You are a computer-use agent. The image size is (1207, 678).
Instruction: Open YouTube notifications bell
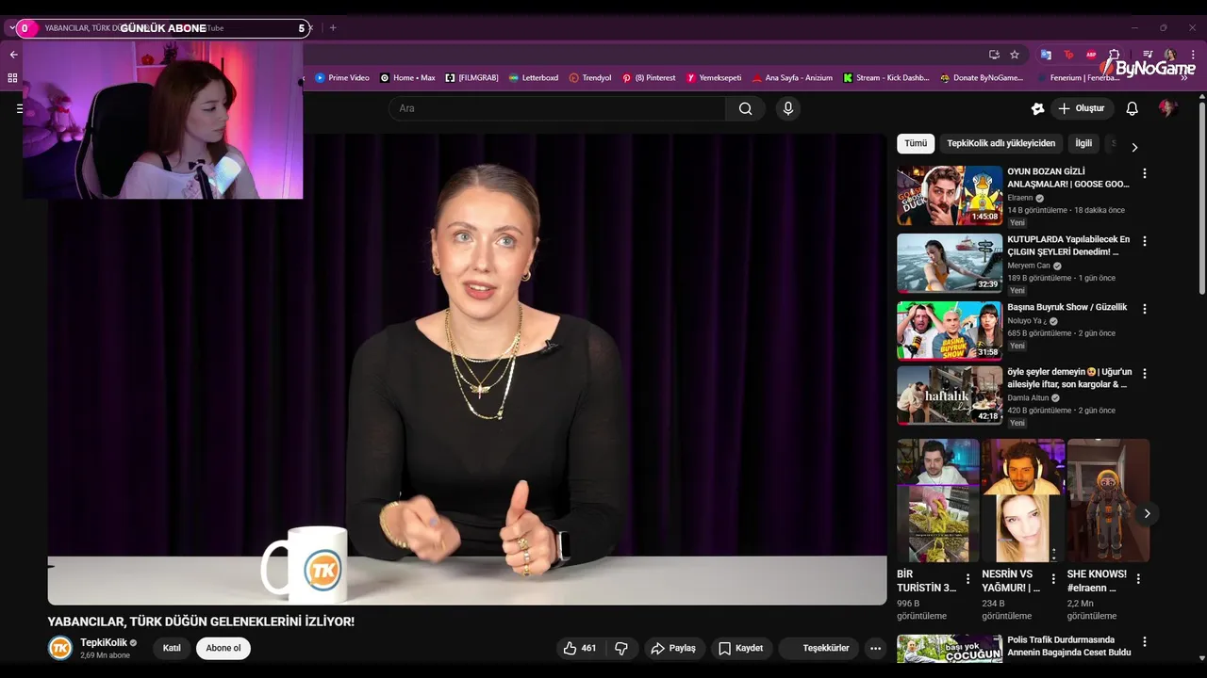1132,108
